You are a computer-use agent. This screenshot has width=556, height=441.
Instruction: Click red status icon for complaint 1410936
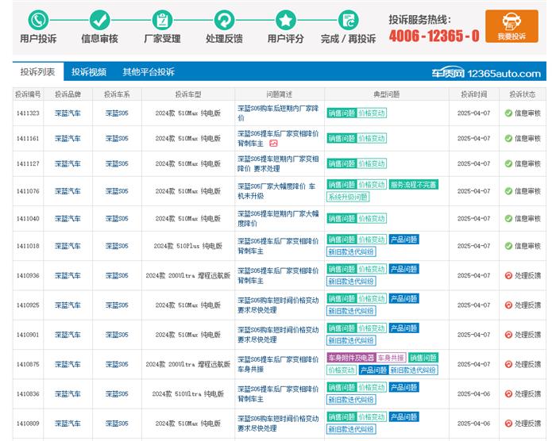508,275
